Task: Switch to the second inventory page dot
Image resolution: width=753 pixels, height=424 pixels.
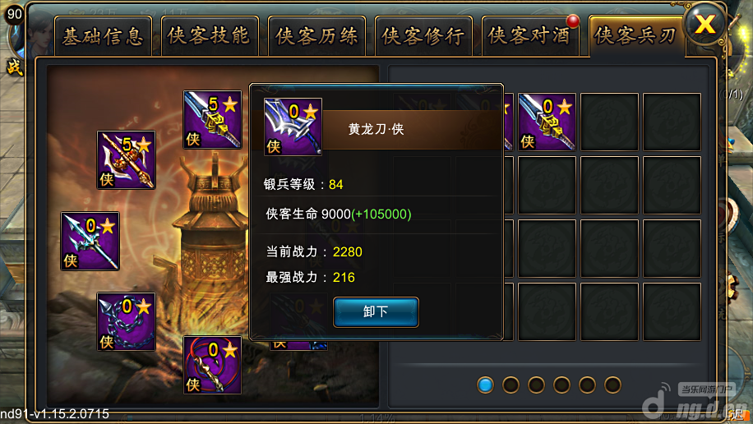Action: 510,385
